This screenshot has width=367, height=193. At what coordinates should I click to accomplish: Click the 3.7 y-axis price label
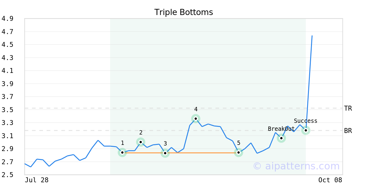click(x=7, y=97)
